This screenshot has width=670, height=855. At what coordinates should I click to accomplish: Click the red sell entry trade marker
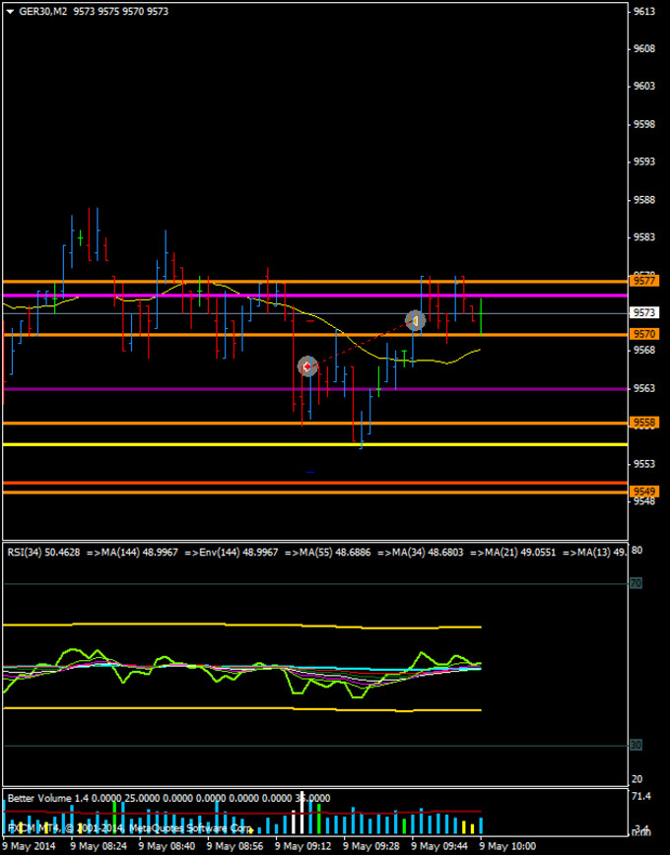coord(307,366)
